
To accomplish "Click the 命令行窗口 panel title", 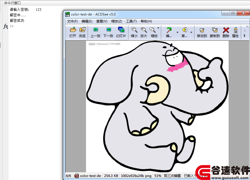I will click(12, 3).
